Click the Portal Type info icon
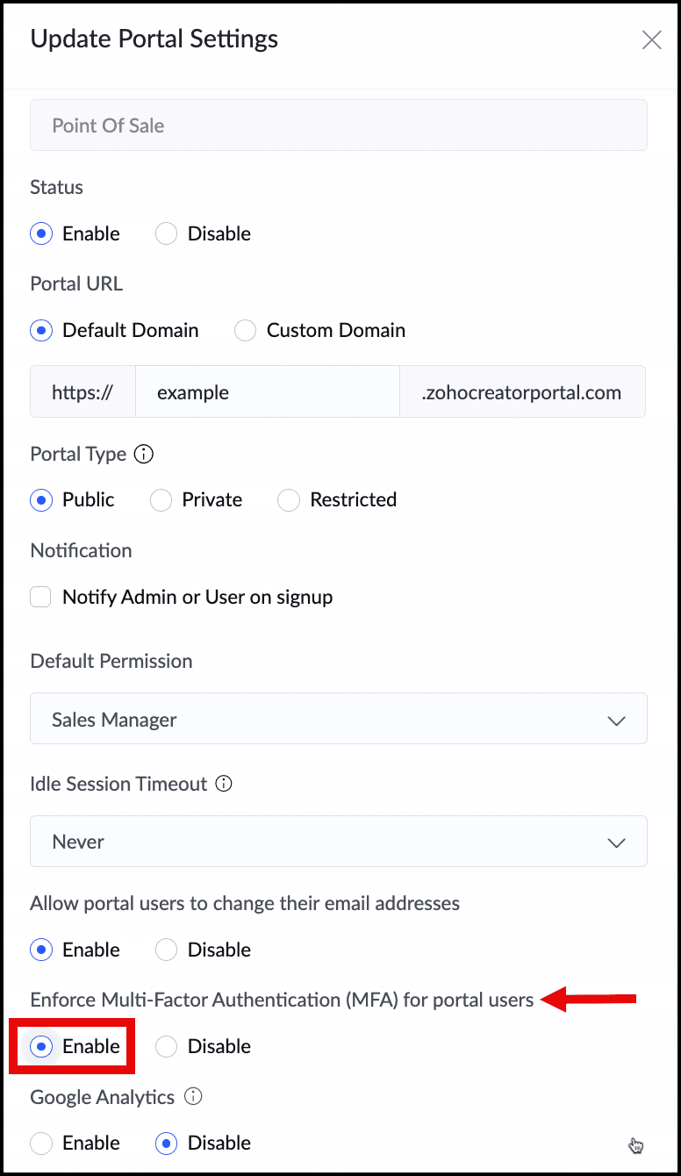The height and width of the screenshot is (1176, 681). (143, 455)
